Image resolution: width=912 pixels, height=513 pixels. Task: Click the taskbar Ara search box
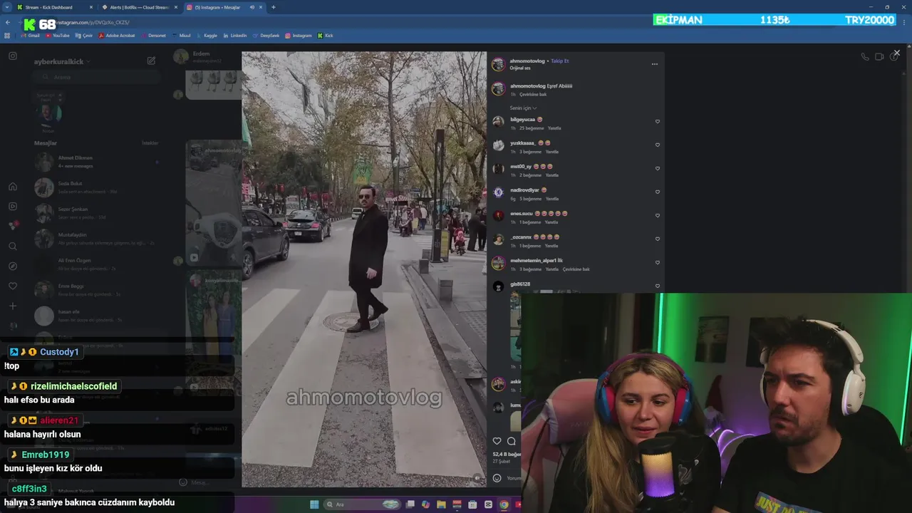pos(363,504)
